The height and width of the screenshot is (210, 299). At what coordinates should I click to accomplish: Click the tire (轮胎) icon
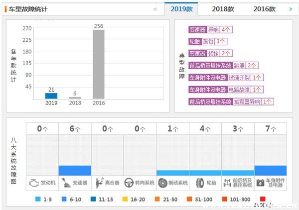pyautogui.click(x=197, y=183)
